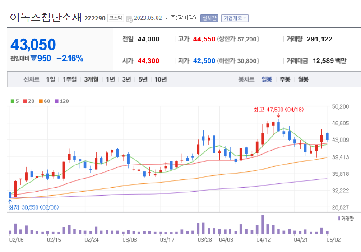Screen dimensions: 361x252
Task: Click the stock name 이녹스첨단소재
Action: [46, 17]
